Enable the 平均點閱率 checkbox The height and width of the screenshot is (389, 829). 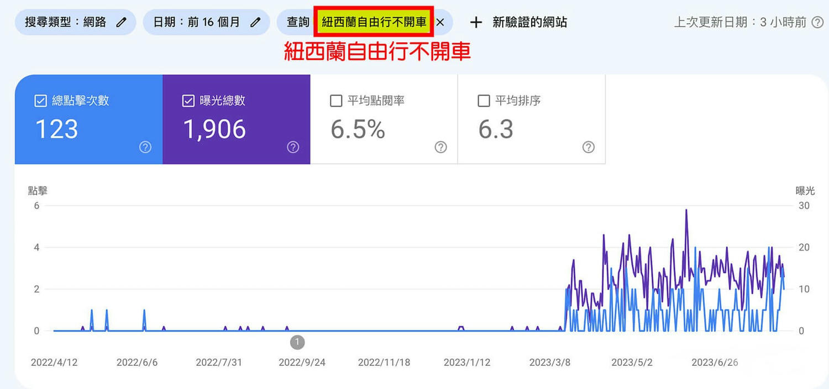336,100
